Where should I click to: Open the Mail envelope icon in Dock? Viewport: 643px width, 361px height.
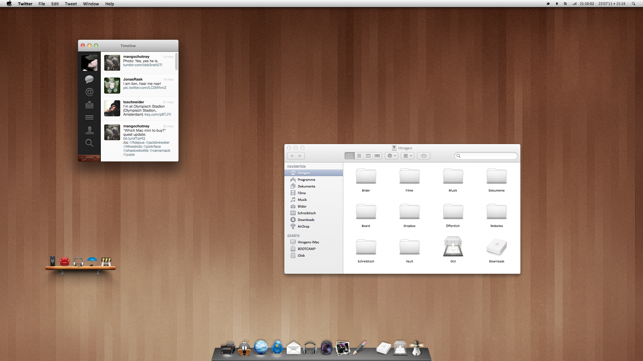(x=293, y=348)
